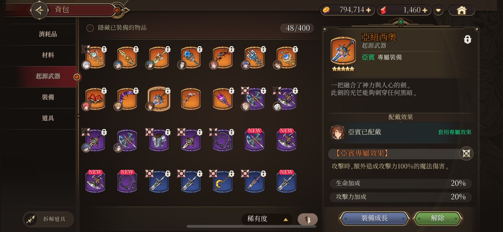The width and height of the screenshot is (503, 232).
Task: Go back using the arrow beside 背包
Action: pos(39,10)
